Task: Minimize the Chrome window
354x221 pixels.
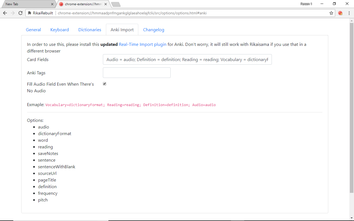Action: (x=322, y=4)
